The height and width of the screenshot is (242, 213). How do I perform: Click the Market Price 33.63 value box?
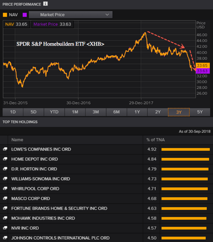tap(53, 24)
